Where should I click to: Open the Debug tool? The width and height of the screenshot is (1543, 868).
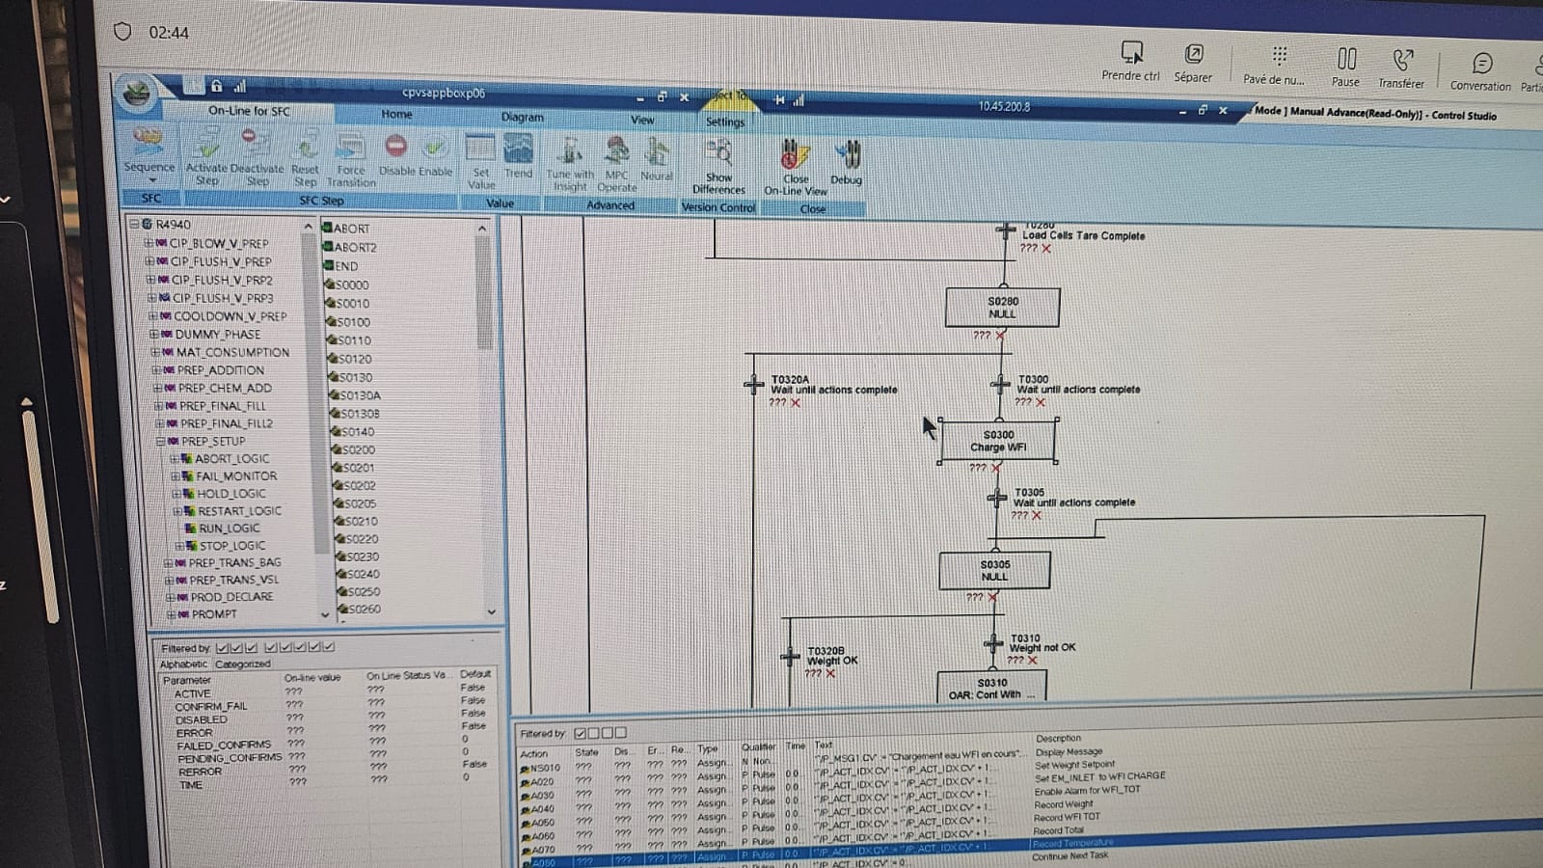point(847,156)
